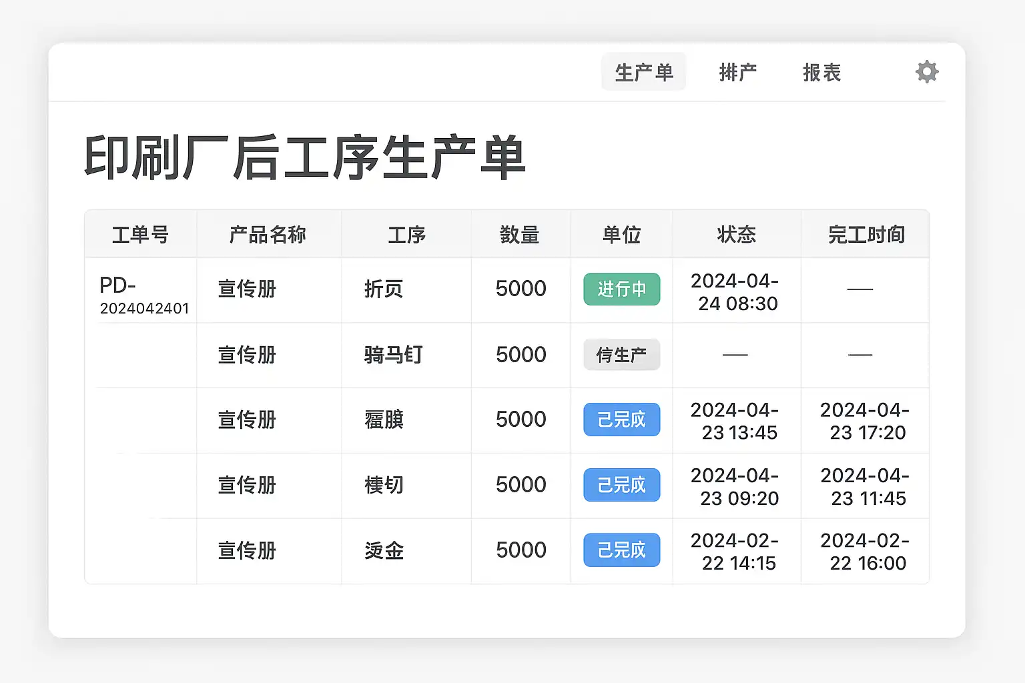1025x683 pixels.
Task: Switch to the 生产单 tab
Action: 643,72
